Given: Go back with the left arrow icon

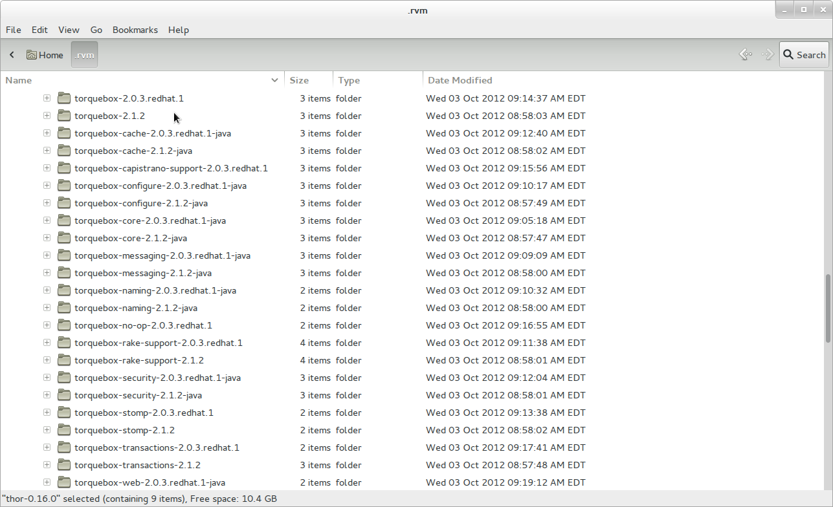Looking at the screenshot, I should coord(12,55).
